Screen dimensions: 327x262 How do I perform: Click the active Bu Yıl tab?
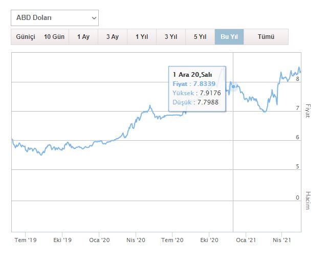[x=229, y=37]
